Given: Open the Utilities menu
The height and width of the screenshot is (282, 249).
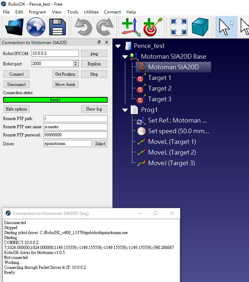Looking at the screenshot, I should [x=91, y=12].
